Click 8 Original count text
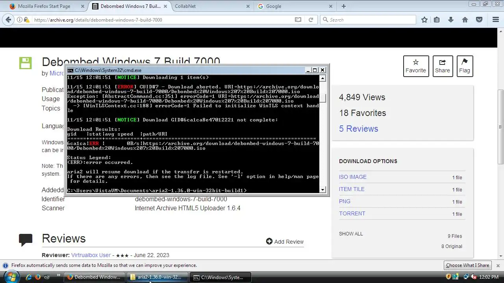This screenshot has height=283, width=504. 452,246
